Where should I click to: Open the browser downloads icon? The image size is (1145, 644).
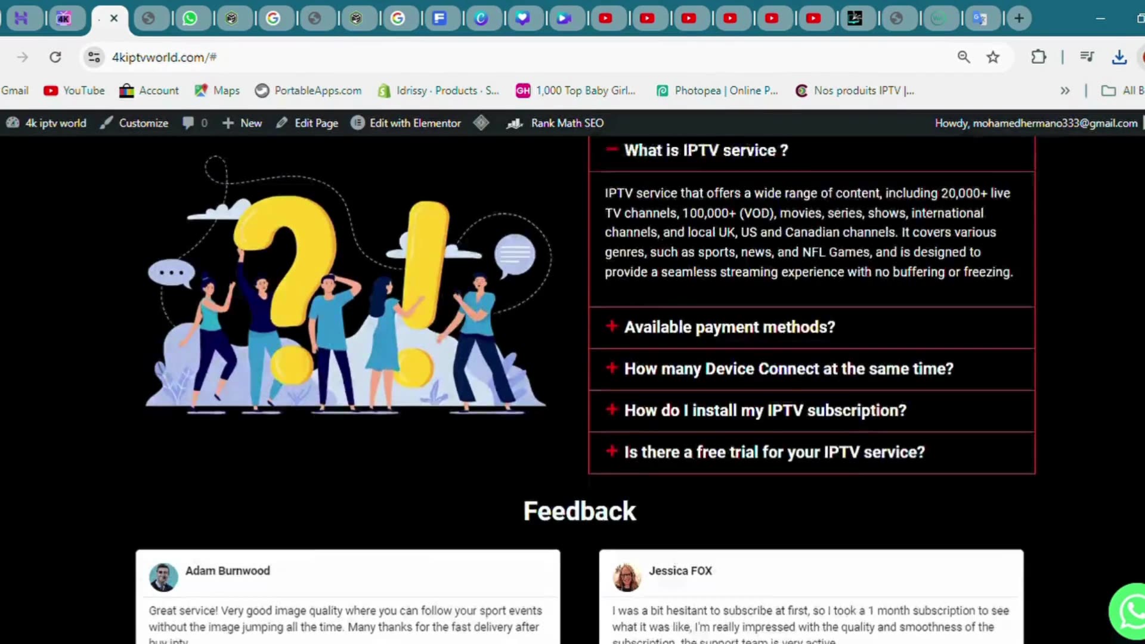pos(1119,57)
